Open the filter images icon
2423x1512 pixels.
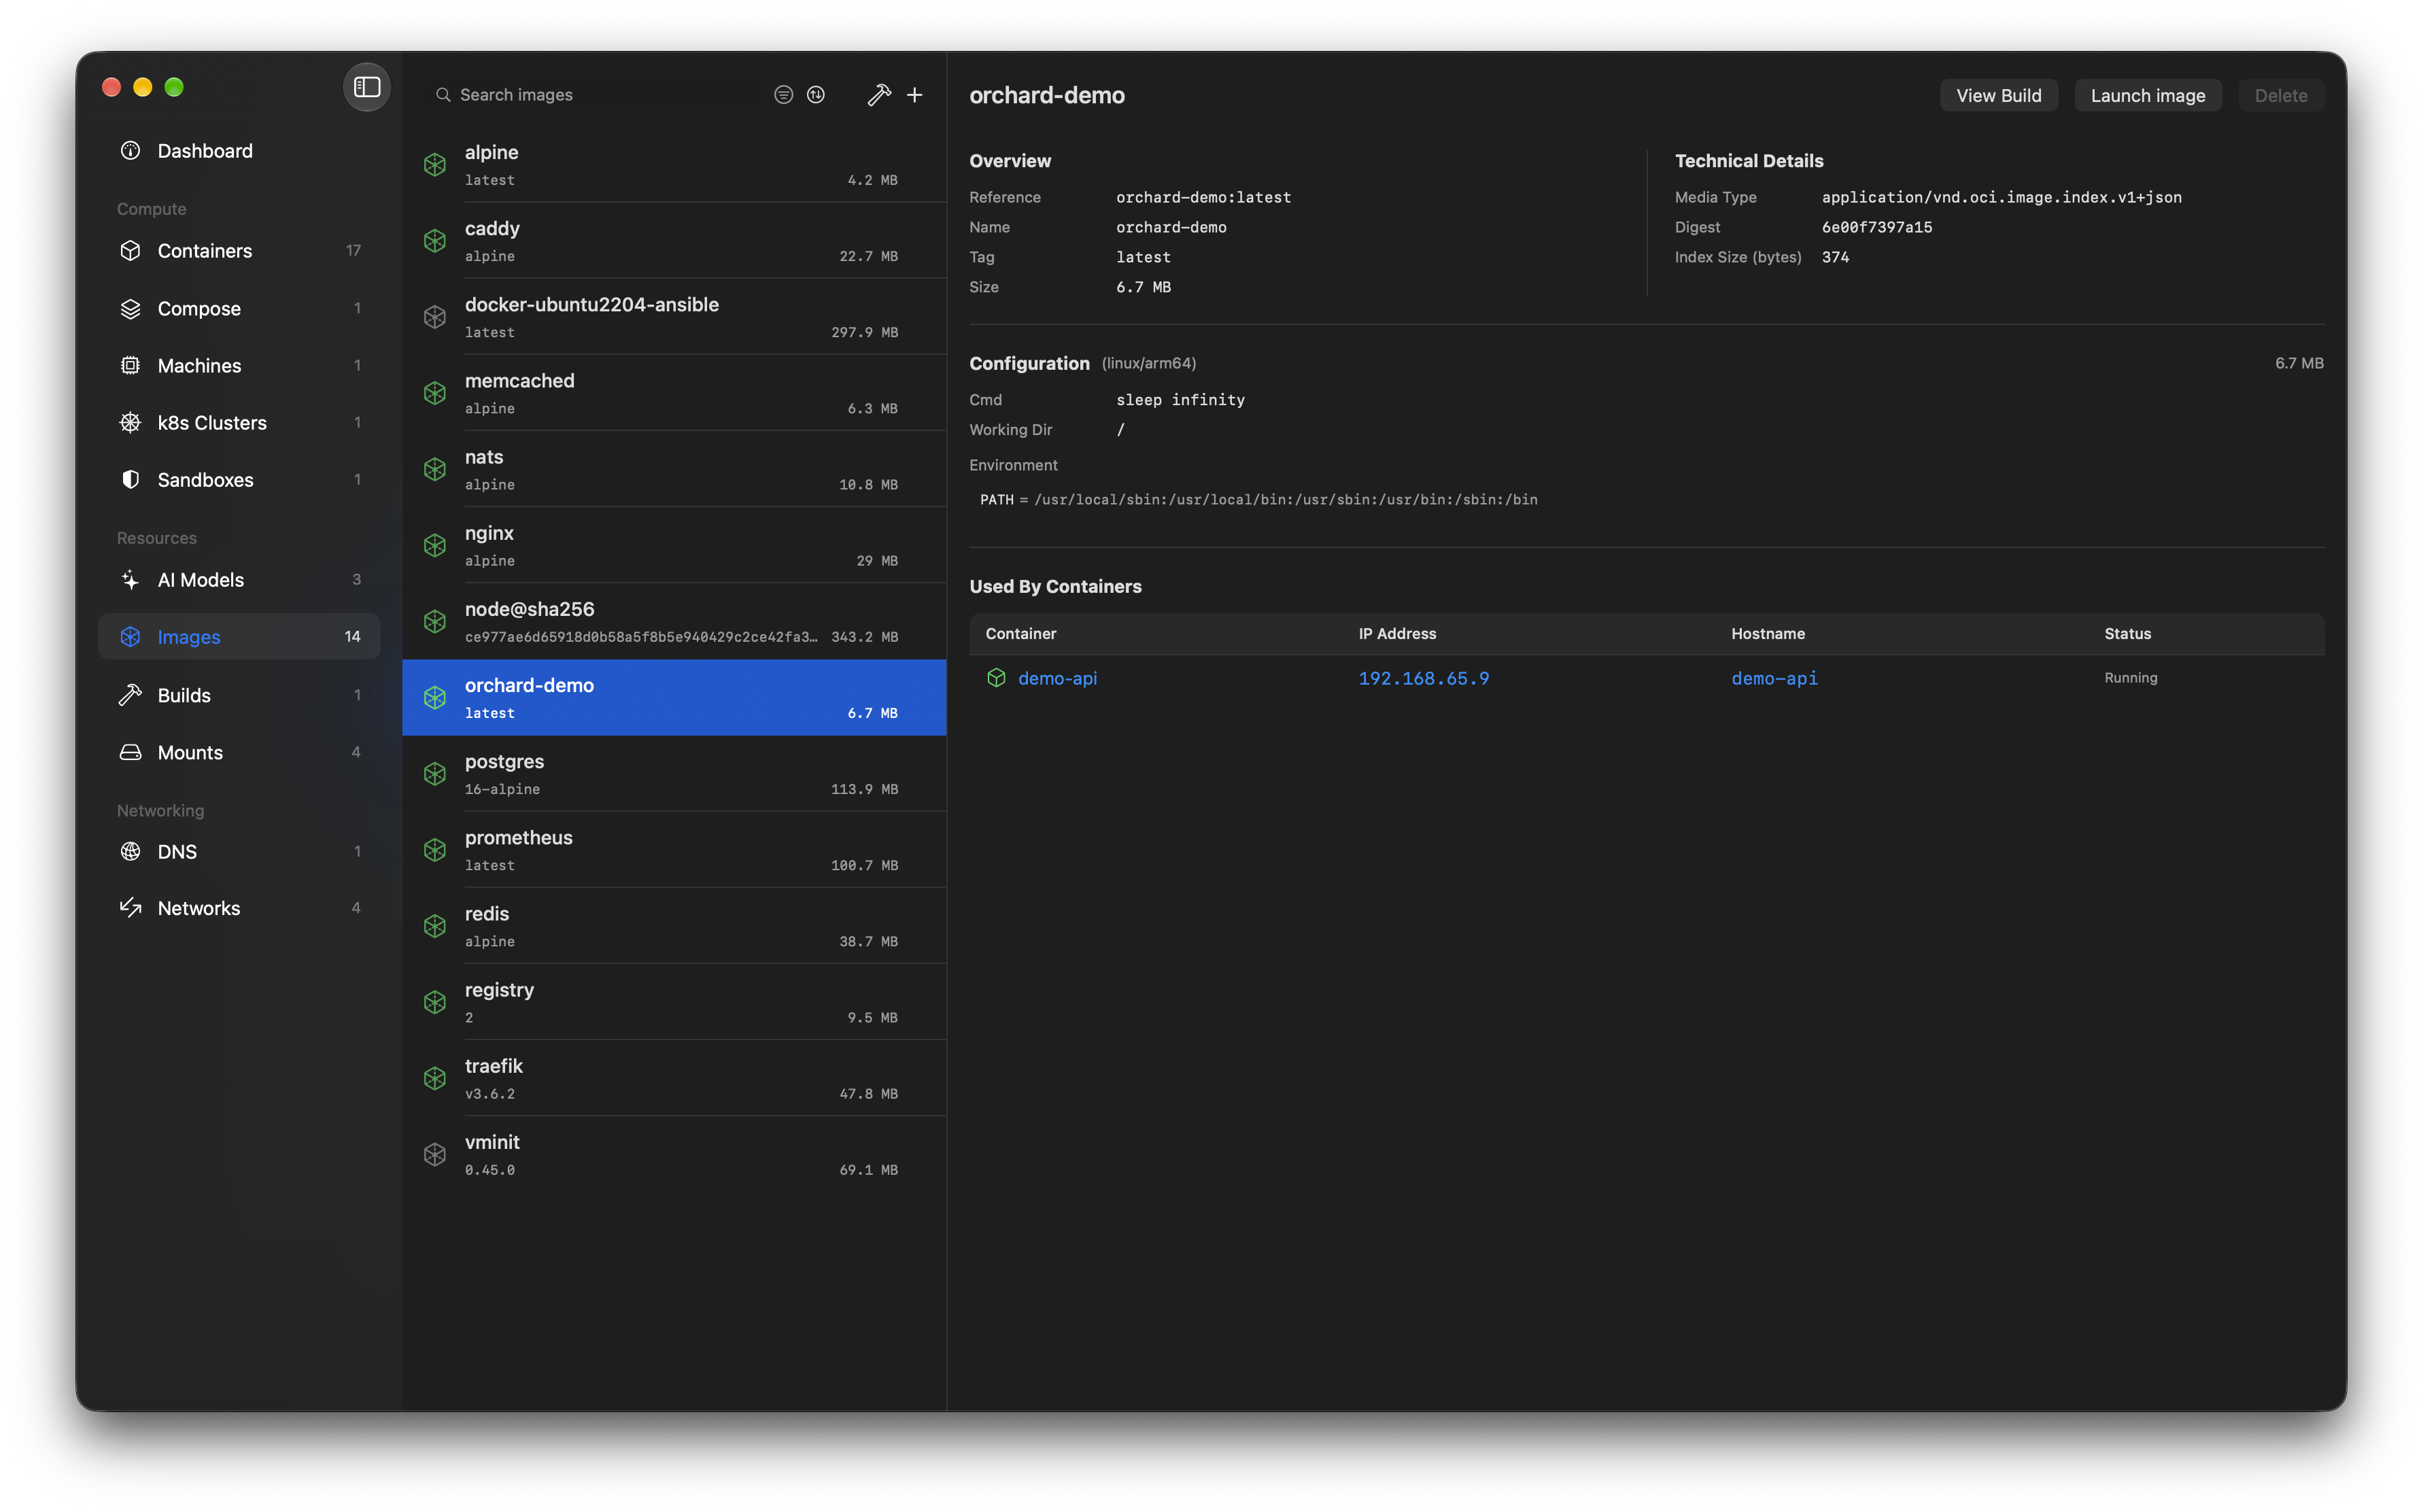[x=783, y=95]
